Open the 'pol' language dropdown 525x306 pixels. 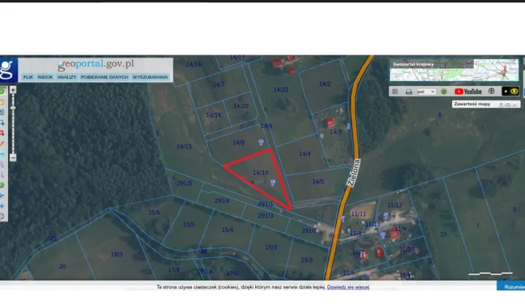[x=427, y=92]
